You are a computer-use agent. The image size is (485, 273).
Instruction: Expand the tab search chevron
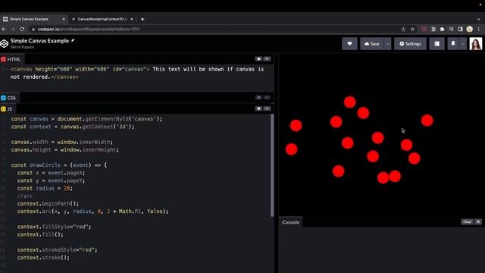(478, 19)
